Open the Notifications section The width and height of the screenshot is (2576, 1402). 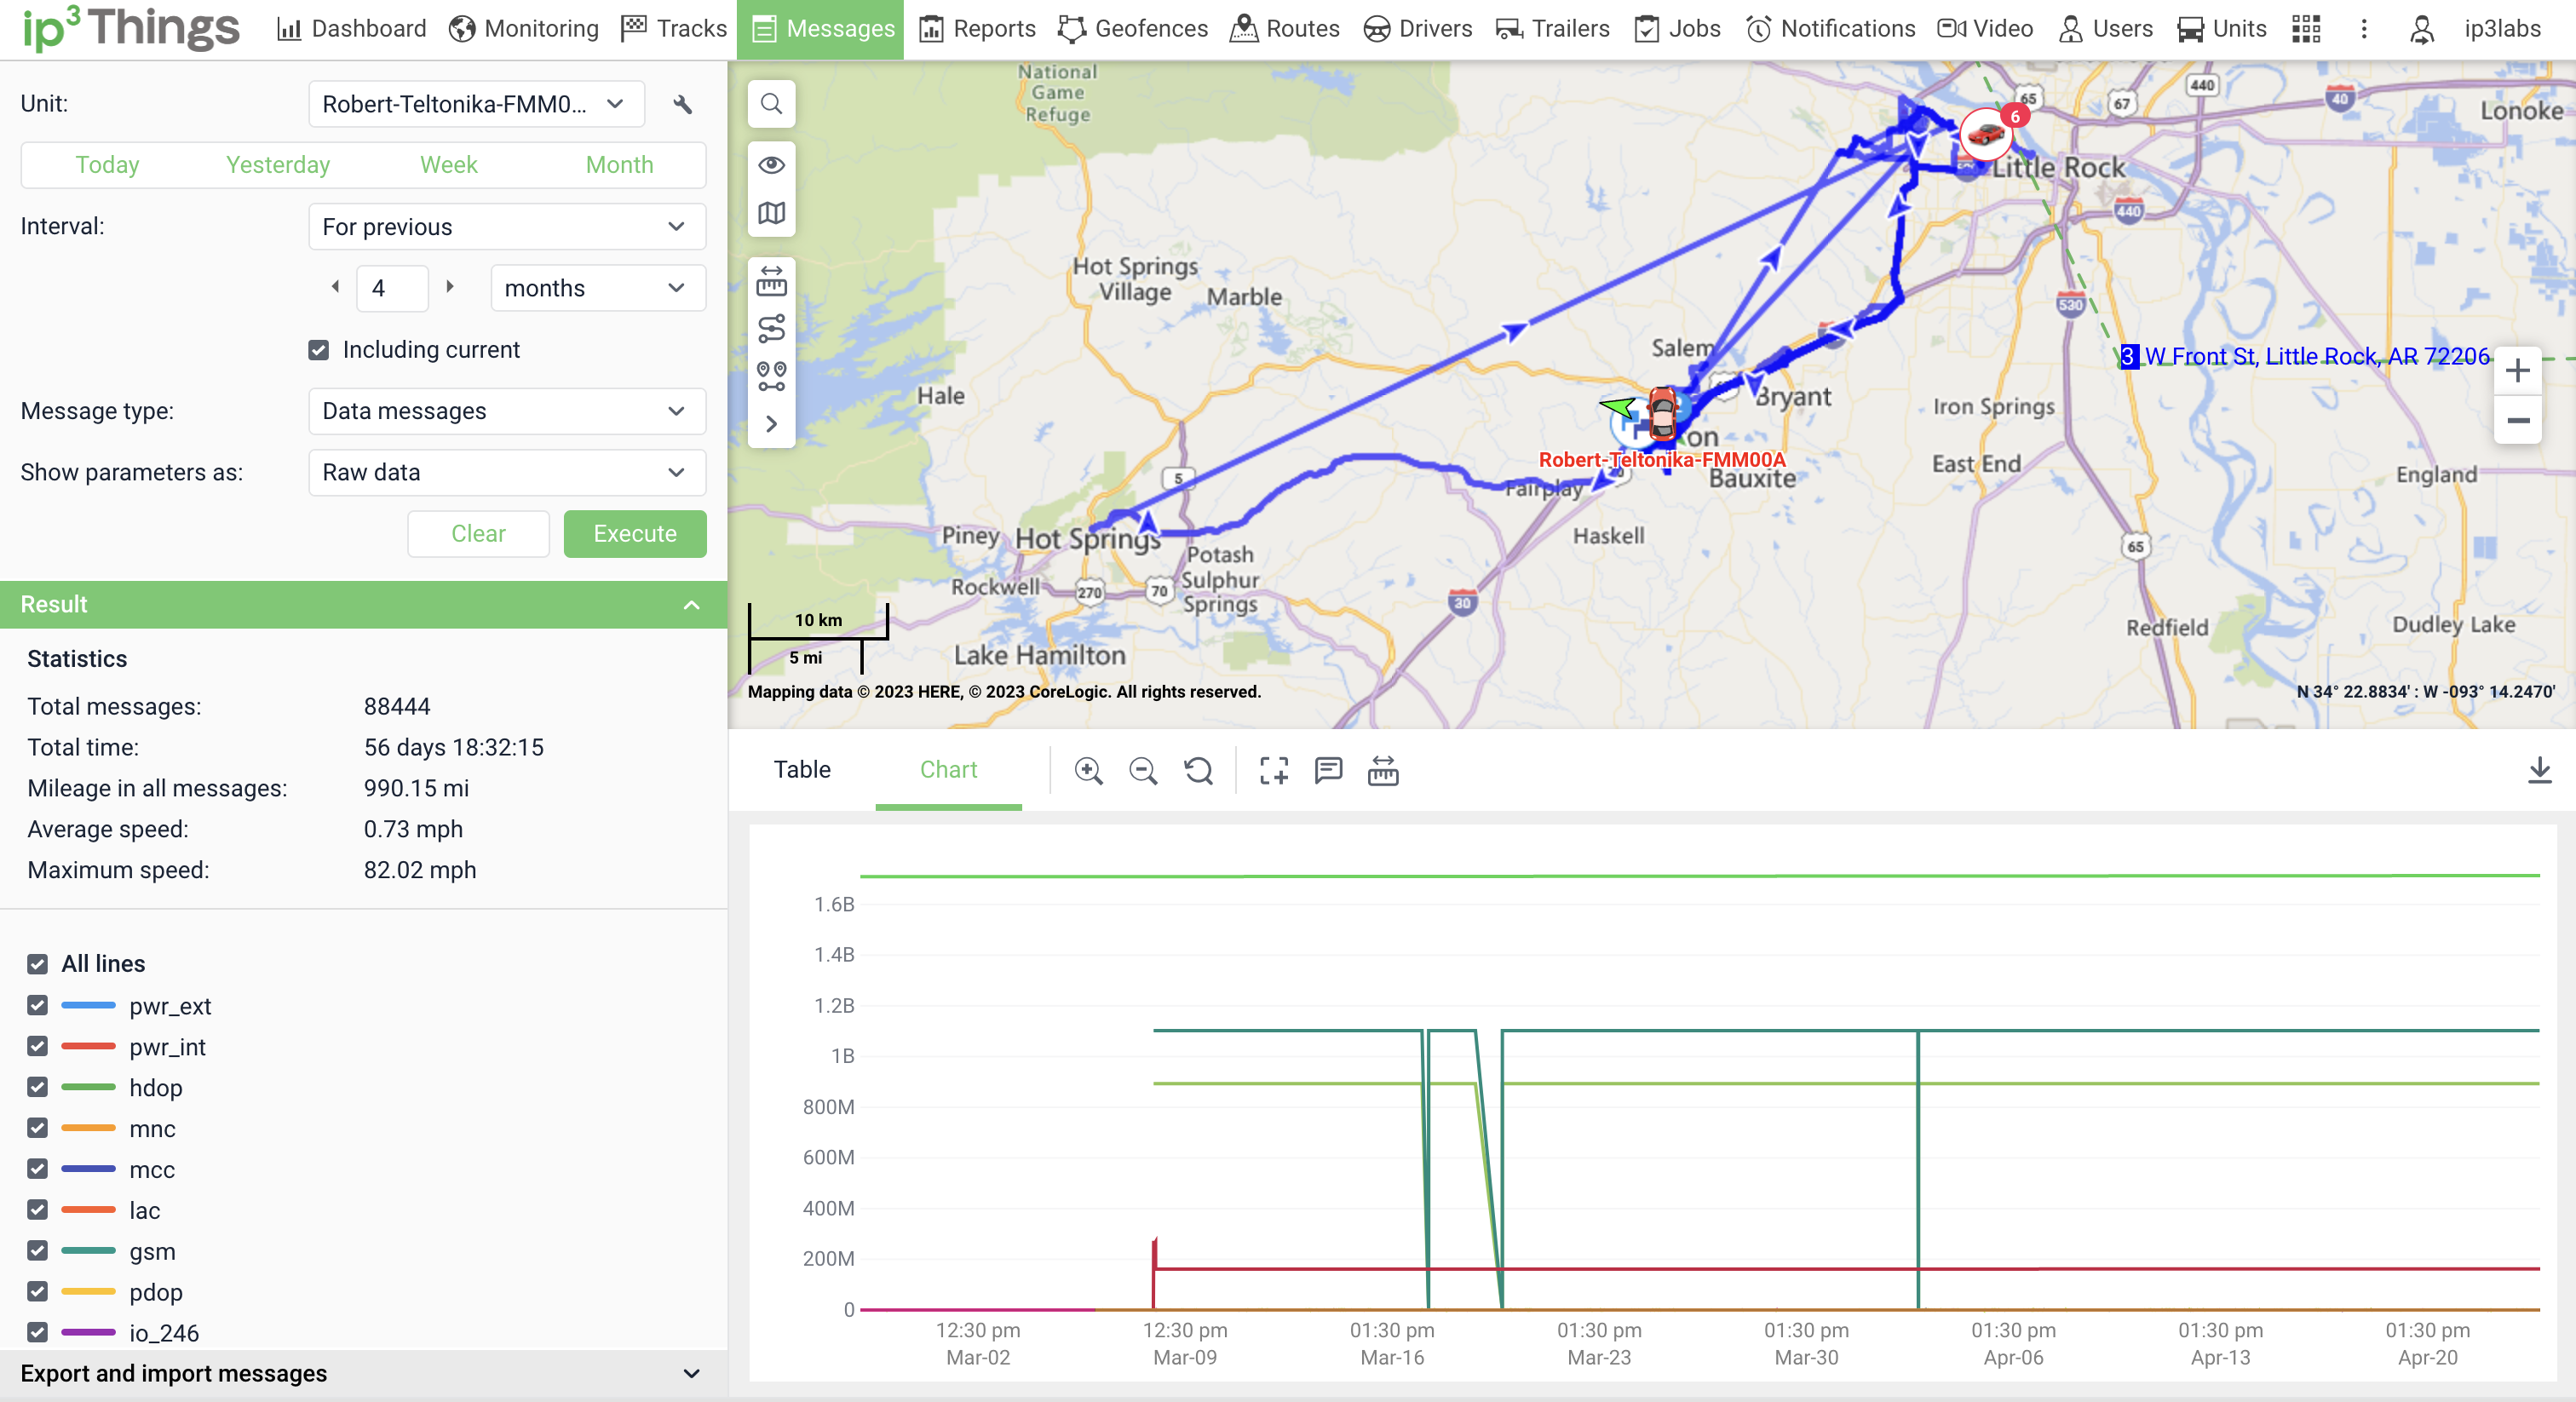pyautogui.click(x=1831, y=29)
